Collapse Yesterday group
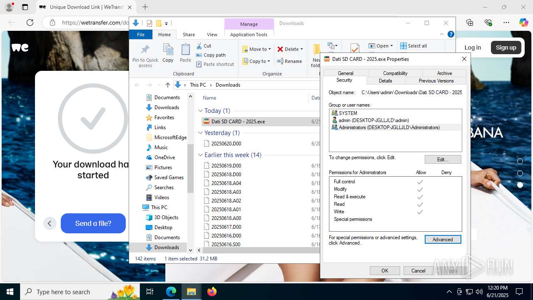Image resolution: width=533 pixels, height=300 pixels. coord(200,133)
